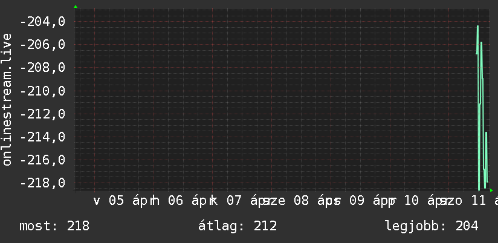Click the -210,0 y-axis label
This screenshot has width=498, height=243.
(42, 91)
